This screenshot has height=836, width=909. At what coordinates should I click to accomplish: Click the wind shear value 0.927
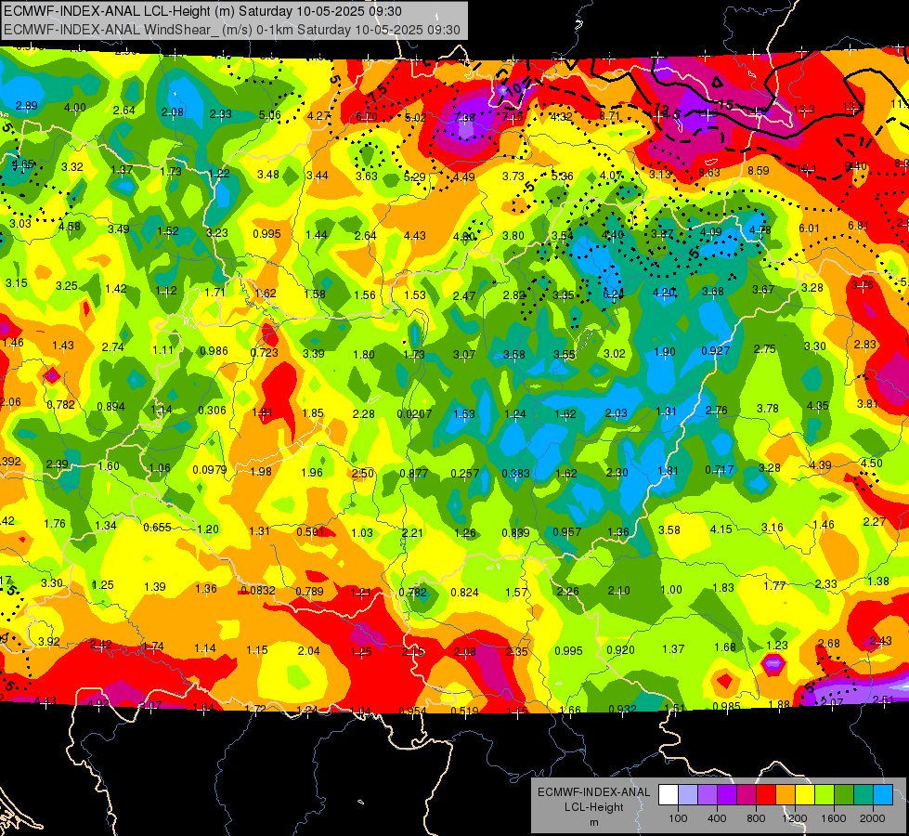pyautogui.click(x=715, y=350)
